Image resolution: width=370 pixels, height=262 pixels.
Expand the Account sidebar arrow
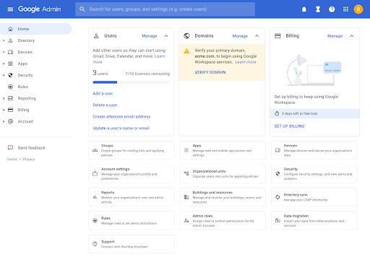(4, 121)
